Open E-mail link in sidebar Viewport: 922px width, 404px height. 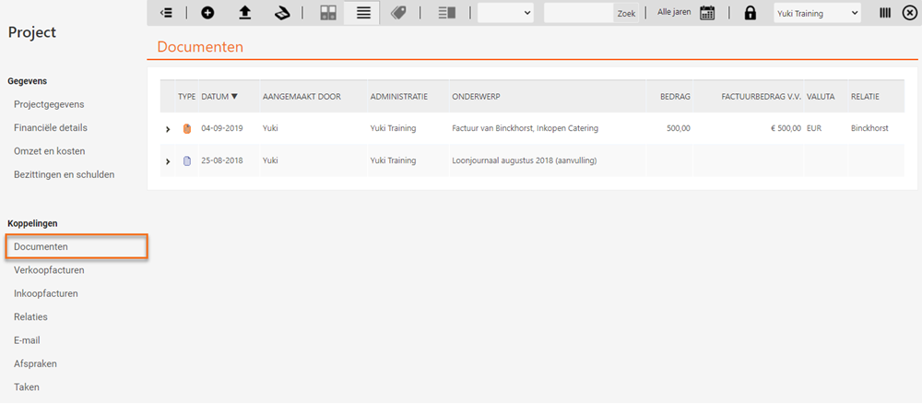[x=27, y=340]
